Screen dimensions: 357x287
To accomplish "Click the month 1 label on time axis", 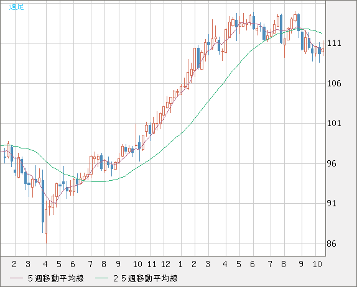I will click(180, 264).
